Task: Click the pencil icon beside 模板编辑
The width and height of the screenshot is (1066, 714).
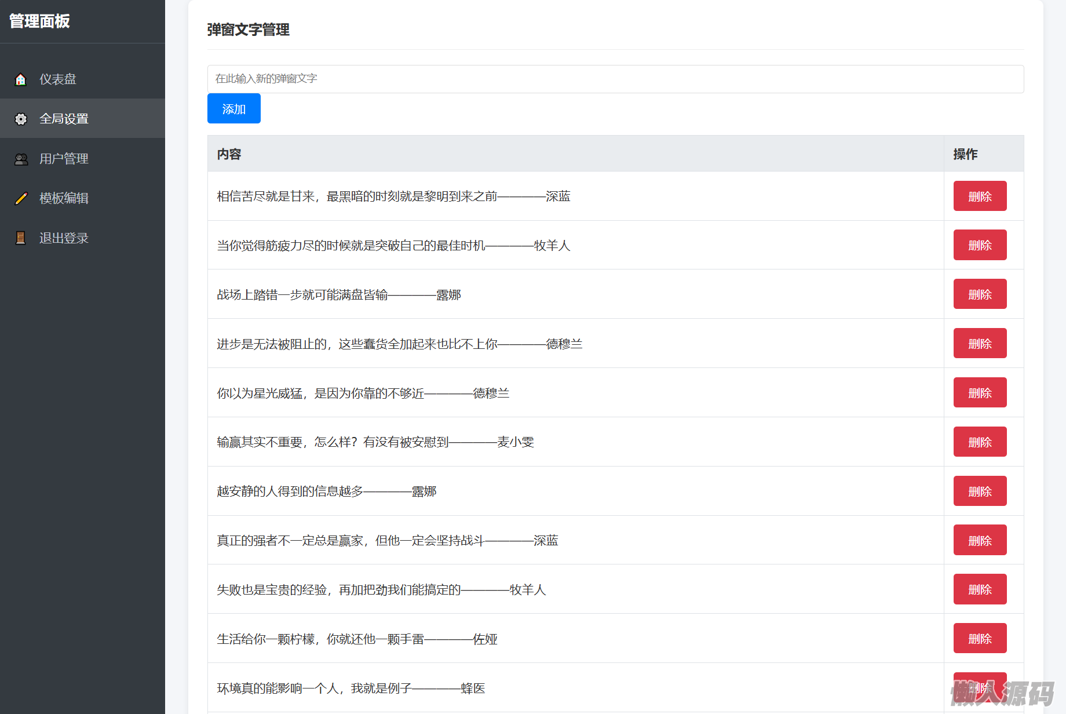Action: click(x=21, y=198)
